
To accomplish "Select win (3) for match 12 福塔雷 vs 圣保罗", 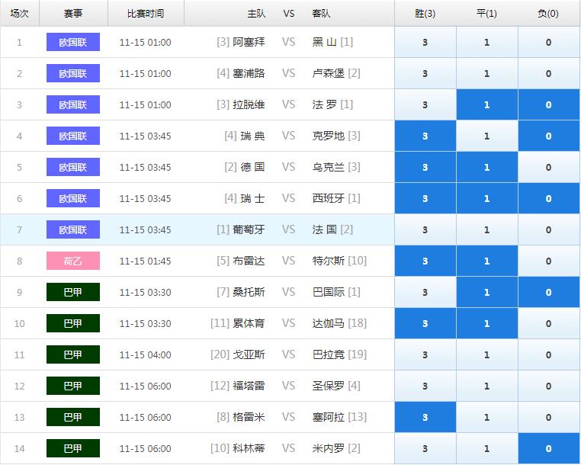I will pos(425,386).
